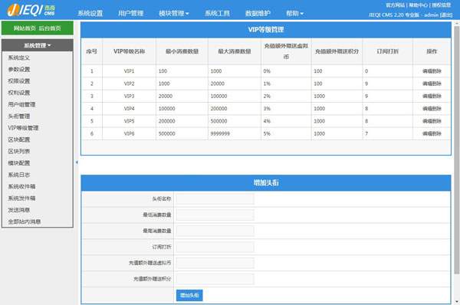The height and width of the screenshot is (305, 460).
Task: Click the 增加头衔 form title bar
Action: point(266,182)
